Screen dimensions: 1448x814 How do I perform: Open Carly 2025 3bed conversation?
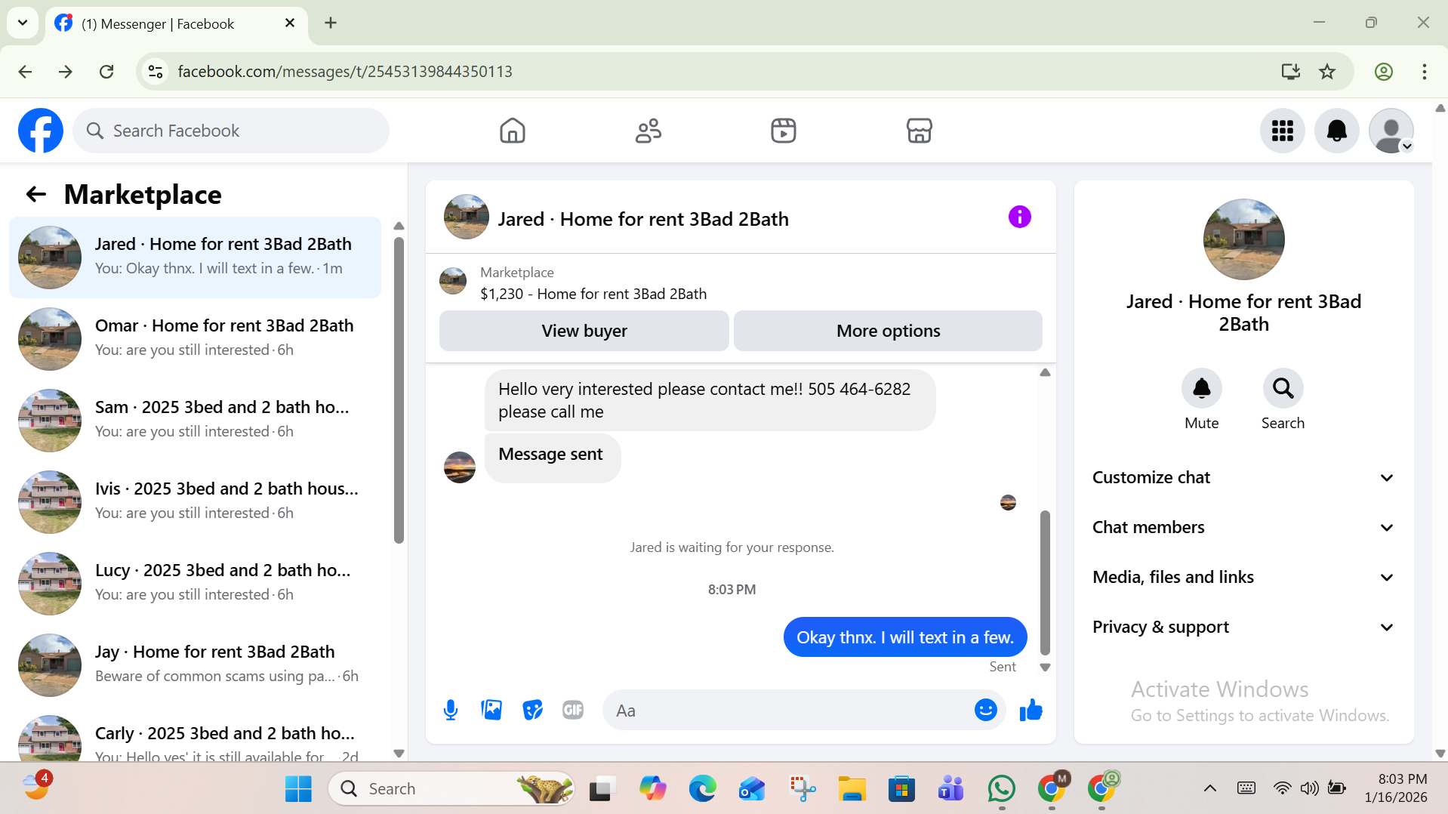point(195,735)
